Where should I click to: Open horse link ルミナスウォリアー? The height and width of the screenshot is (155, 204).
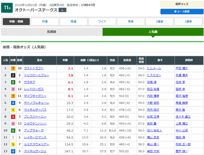click(37, 144)
